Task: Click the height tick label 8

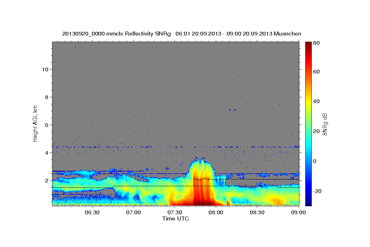Action: 47,97
